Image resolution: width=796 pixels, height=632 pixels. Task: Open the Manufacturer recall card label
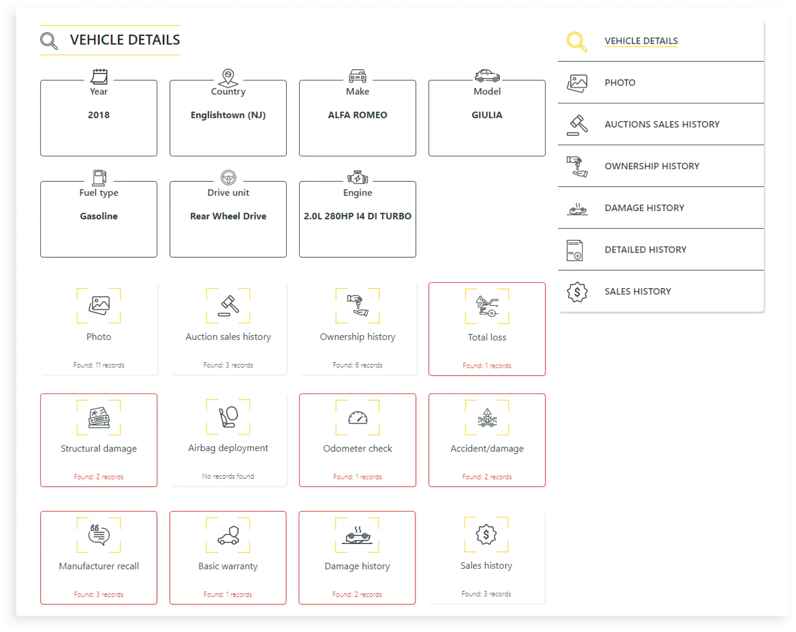pyautogui.click(x=99, y=566)
